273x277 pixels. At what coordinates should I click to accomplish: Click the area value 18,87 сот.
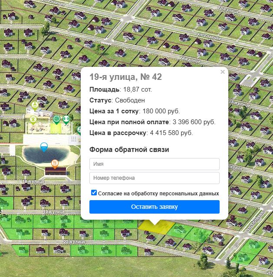pos(138,89)
